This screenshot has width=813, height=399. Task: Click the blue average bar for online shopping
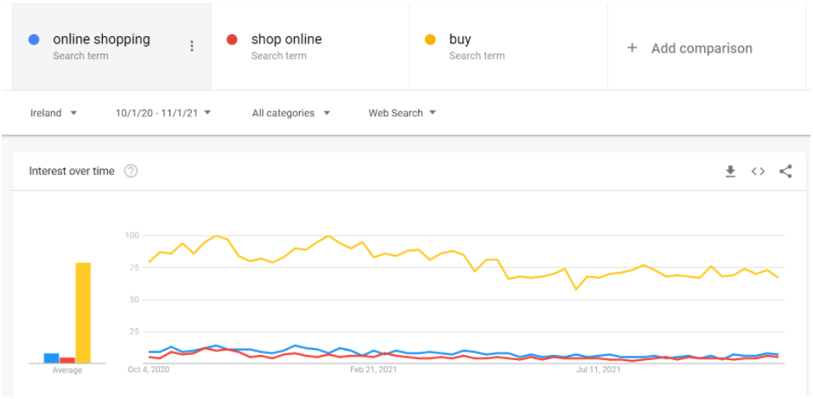click(51, 358)
